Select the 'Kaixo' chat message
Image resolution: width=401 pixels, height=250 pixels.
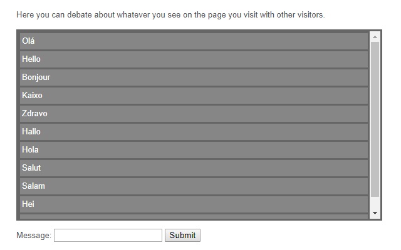point(194,96)
